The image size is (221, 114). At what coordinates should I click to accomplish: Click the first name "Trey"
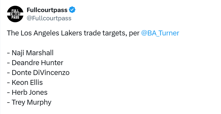point(18,102)
